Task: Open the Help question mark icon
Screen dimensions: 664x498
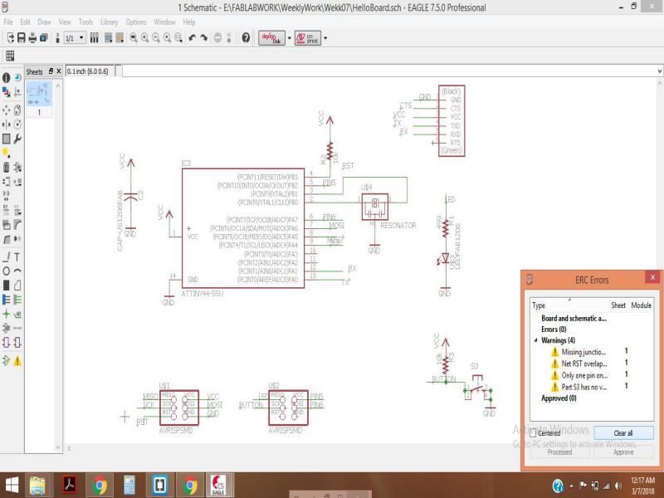Action: pyautogui.click(x=246, y=37)
